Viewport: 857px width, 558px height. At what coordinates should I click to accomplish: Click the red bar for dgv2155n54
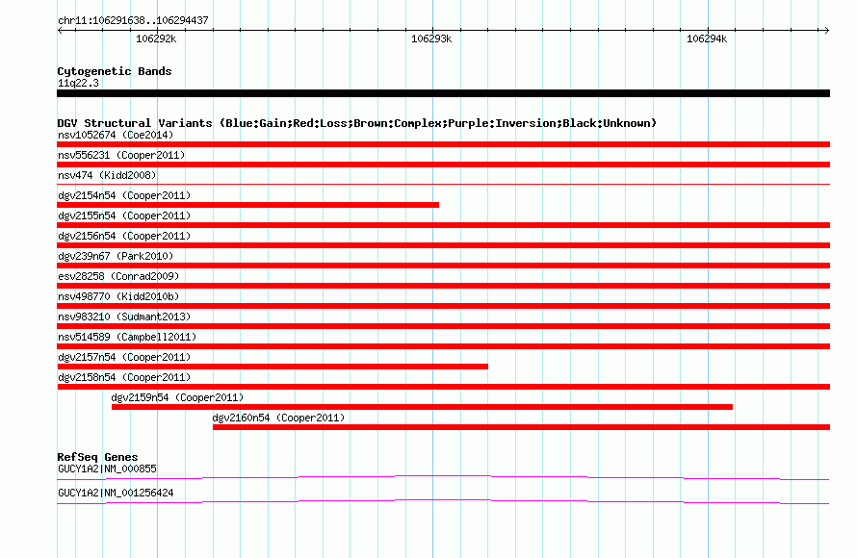(x=443, y=225)
